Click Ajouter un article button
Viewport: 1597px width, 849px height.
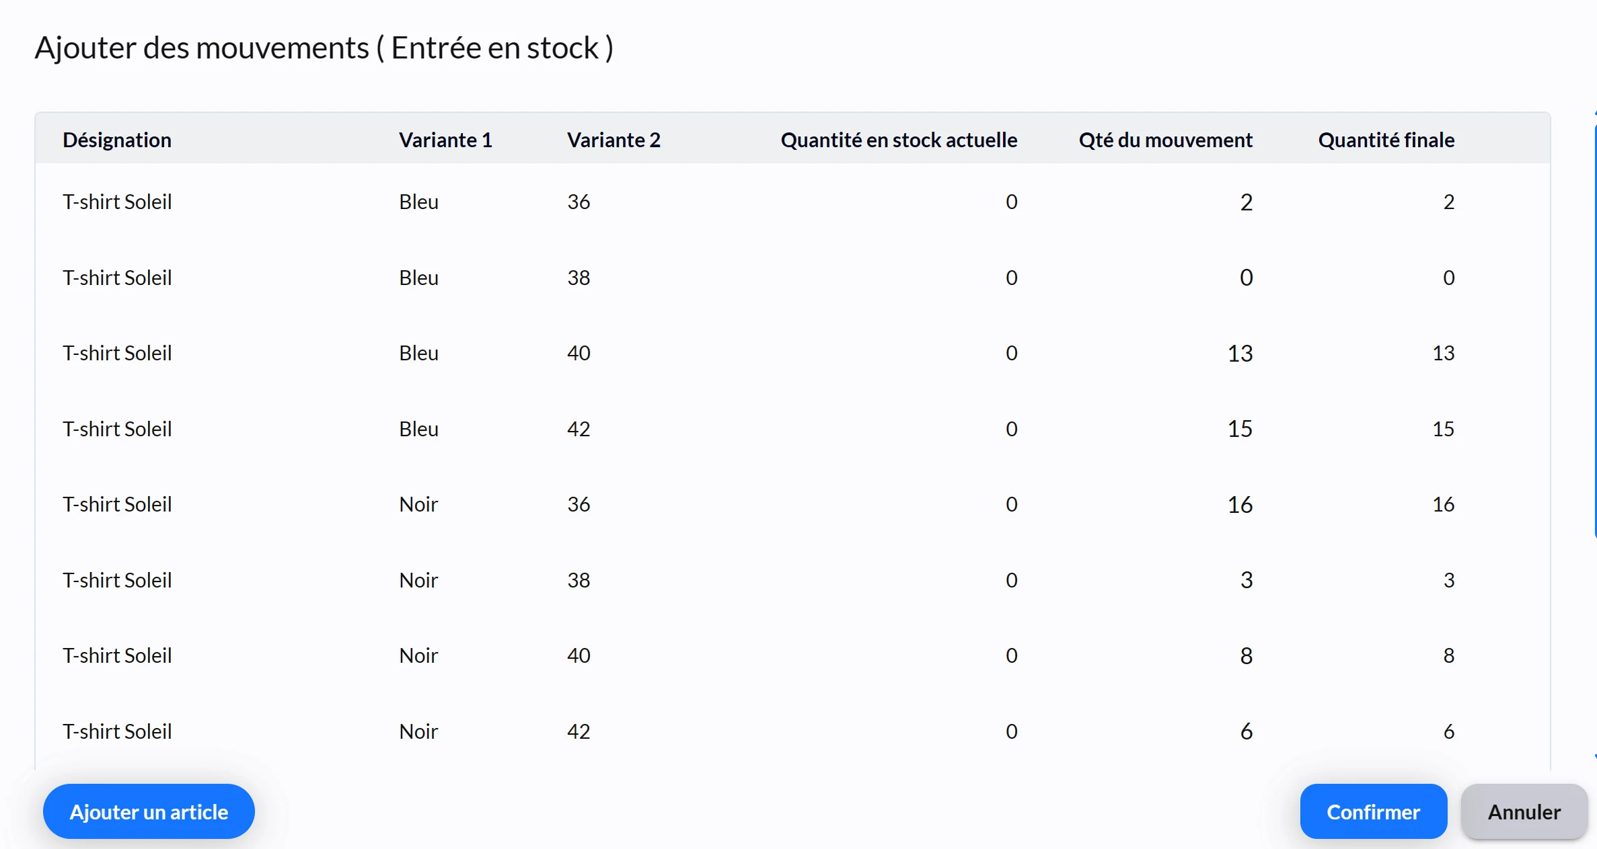(x=149, y=811)
